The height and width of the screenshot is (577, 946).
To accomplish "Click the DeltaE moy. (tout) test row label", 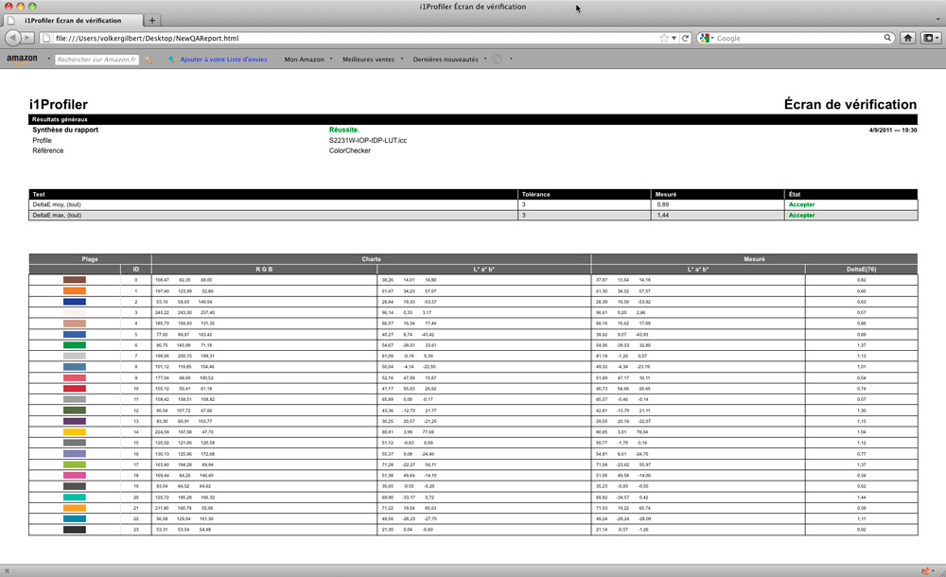I will pos(57,204).
